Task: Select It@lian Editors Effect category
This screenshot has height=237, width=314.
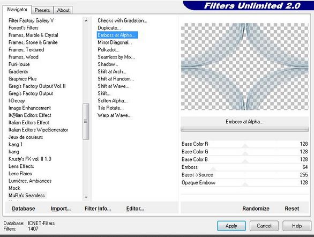Action: pyautogui.click(x=29, y=115)
